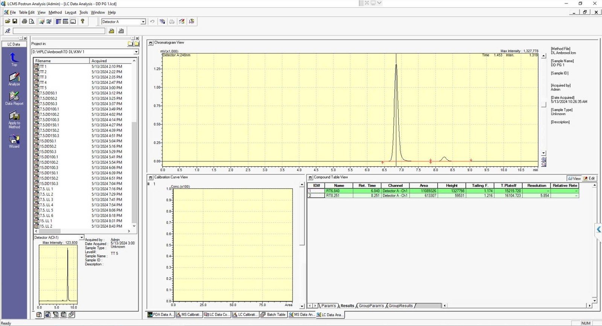Image resolution: width=602 pixels, height=326 pixels.
Task: Click the file list vertical scrollbar
Action: (x=134, y=172)
